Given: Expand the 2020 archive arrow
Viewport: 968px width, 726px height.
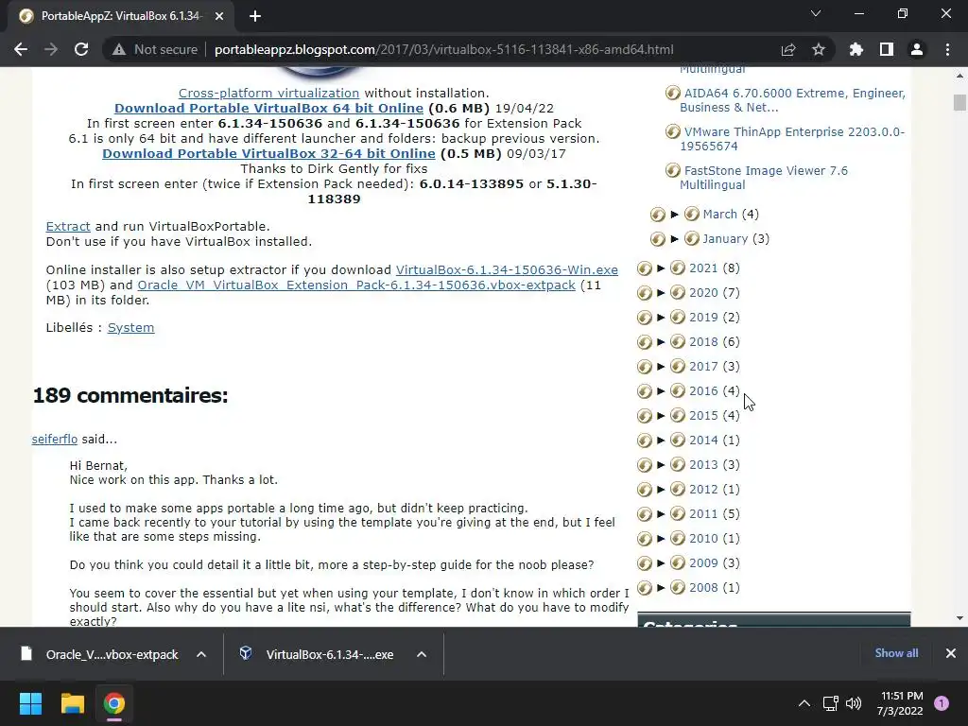Looking at the screenshot, I should (x=661, y=293).
